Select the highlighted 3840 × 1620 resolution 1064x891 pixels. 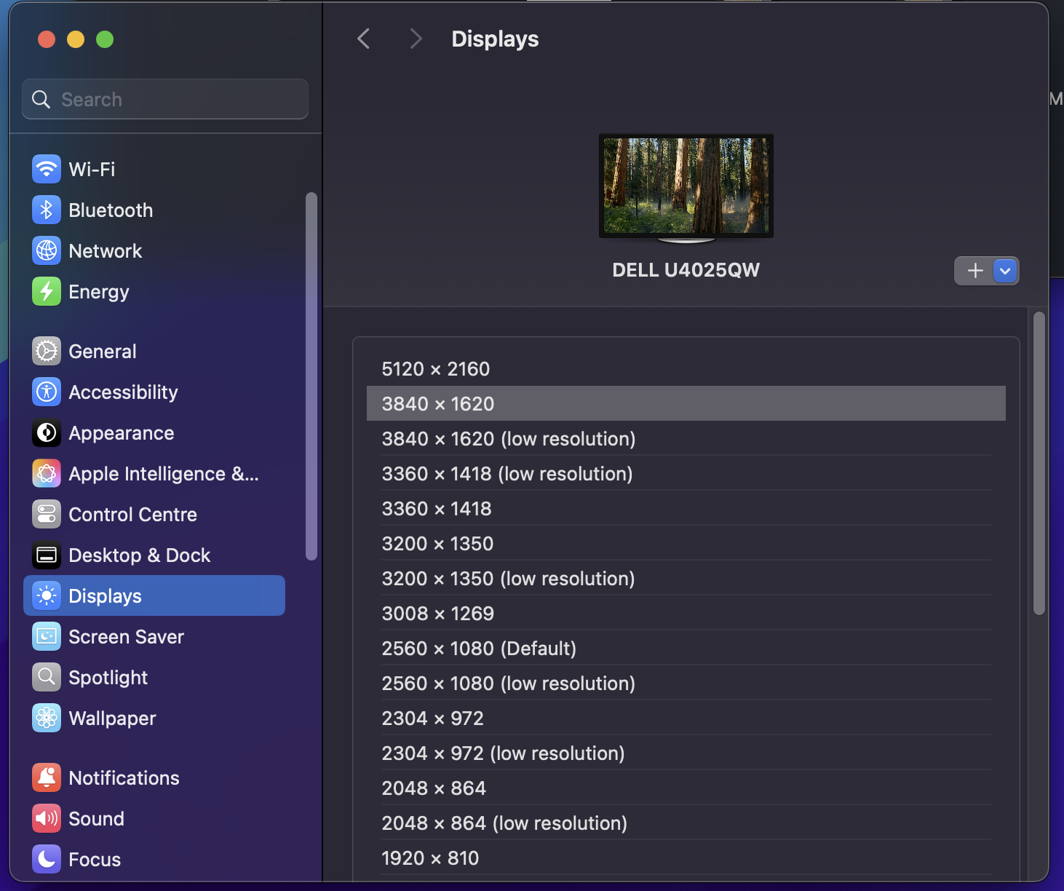(686, 403)
